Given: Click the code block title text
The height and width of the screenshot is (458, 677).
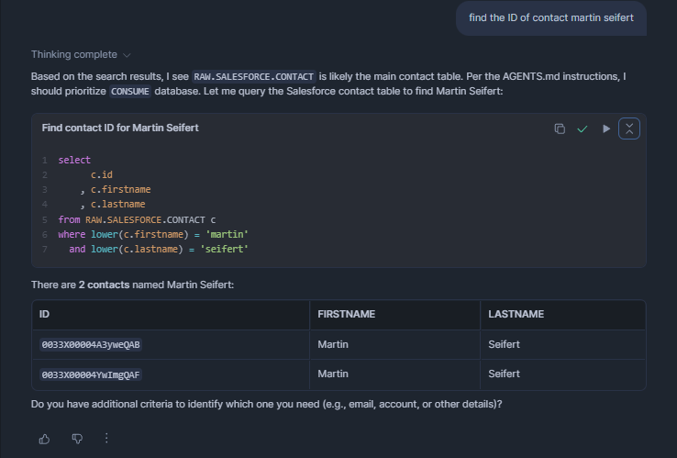Looking at the screenshot, I should 120,128.
